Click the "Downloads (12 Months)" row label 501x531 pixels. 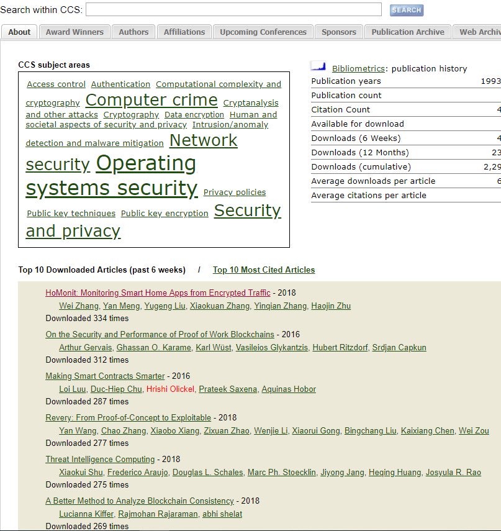tap(360, 152)
